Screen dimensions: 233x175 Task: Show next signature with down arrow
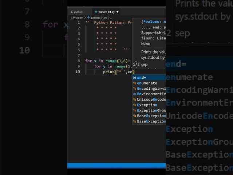click(136, 67)
